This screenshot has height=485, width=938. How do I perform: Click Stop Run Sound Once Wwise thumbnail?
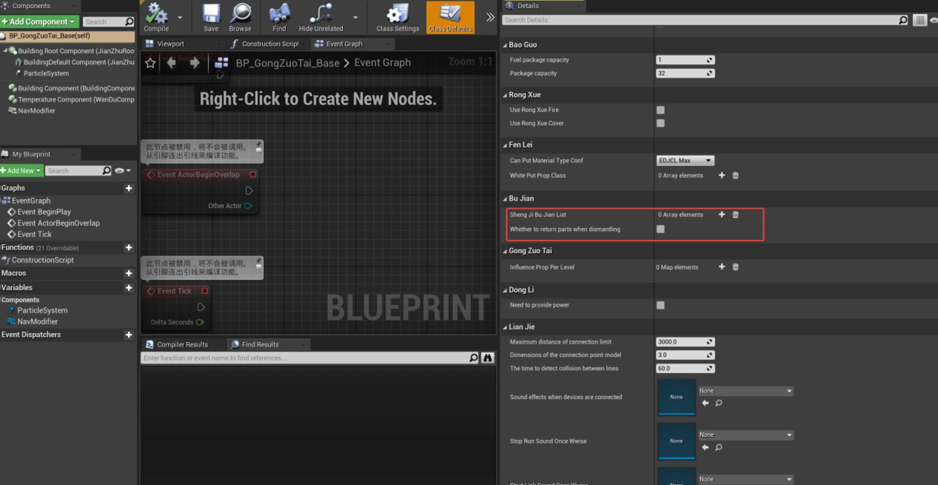pyautogui.click(x=676, y=441)
